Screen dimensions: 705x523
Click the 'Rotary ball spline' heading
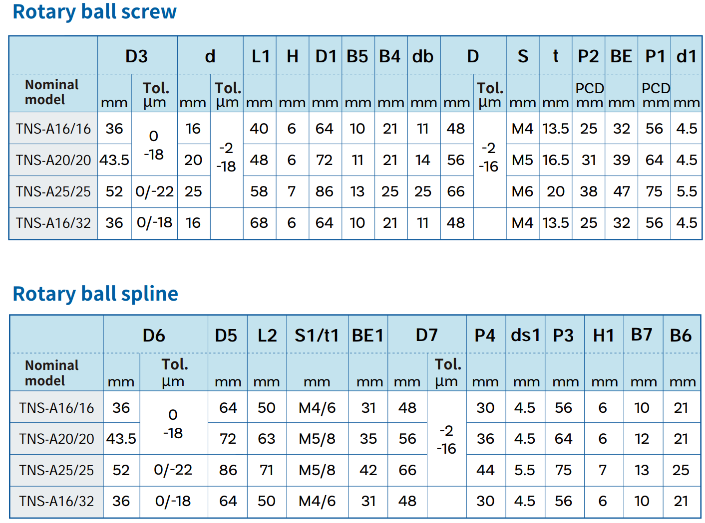95,294
